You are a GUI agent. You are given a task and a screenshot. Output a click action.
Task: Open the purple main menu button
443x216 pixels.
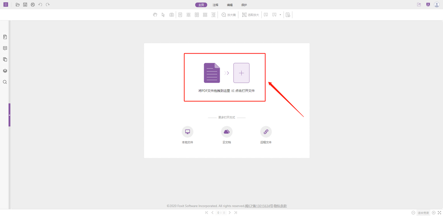[x=6, y=5]
